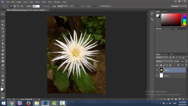The image size is (188, 106).
Task: Click Add to Selection mode button
Action: pos(15,6)
